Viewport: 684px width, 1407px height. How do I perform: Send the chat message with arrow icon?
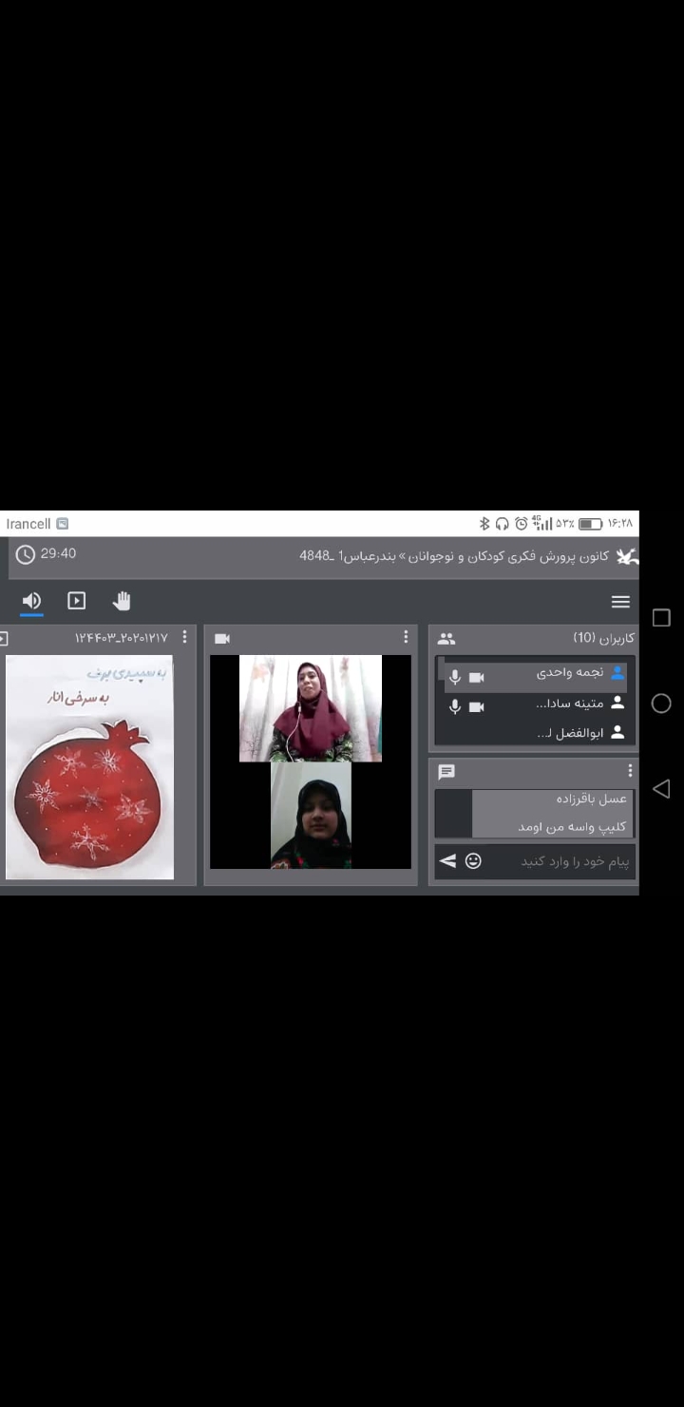447,861
